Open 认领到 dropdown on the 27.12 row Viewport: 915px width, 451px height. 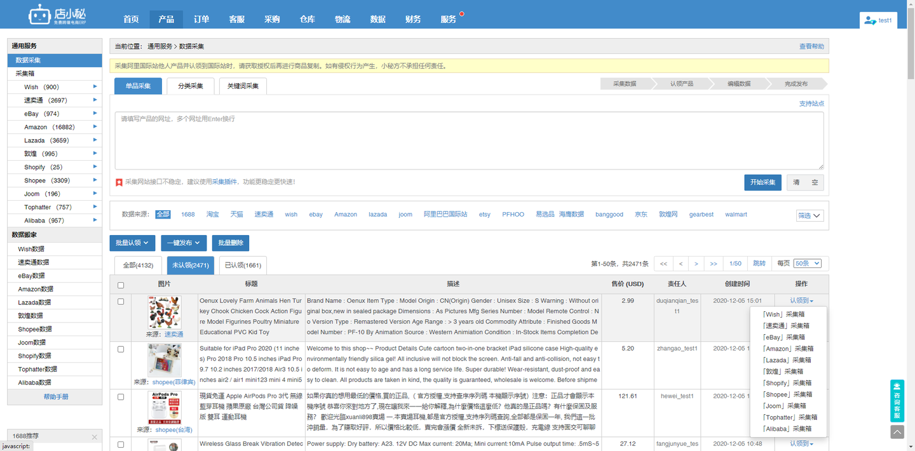click(801, 443)
